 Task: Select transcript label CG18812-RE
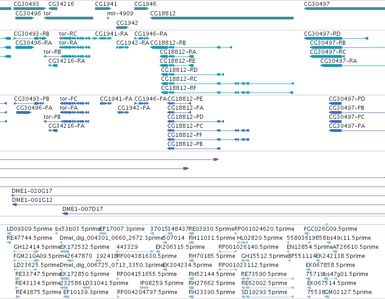coord(177,61)
